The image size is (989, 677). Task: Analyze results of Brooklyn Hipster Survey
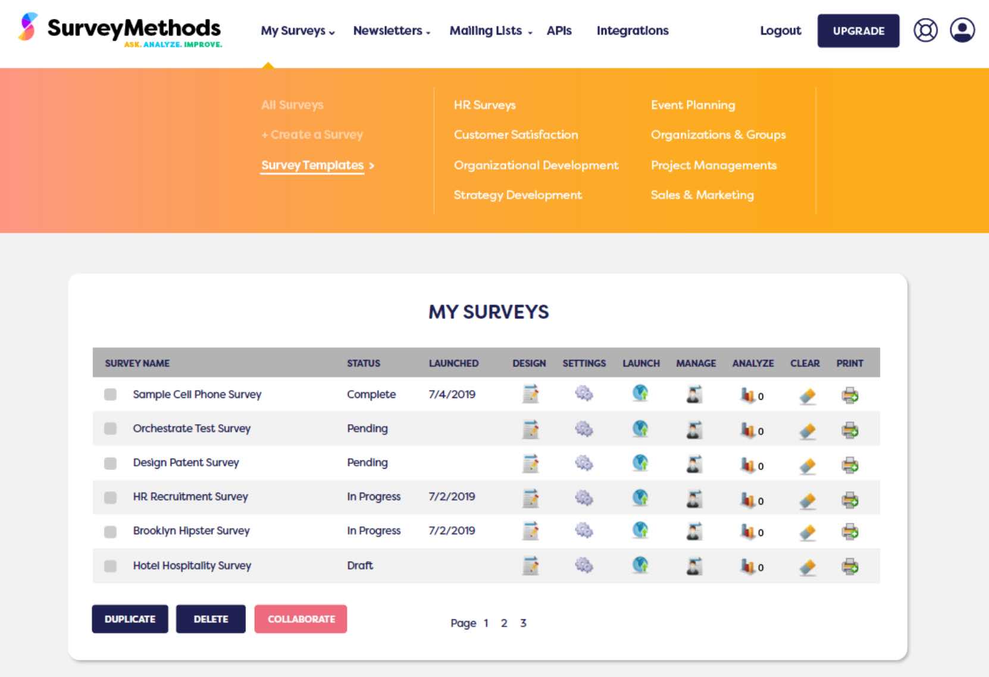[x=748, y=531]
